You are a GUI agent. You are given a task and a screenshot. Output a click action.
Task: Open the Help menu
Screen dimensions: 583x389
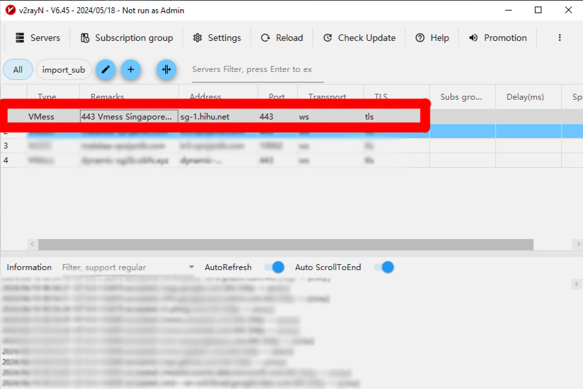pyautogui.click(x=432, y=38)
